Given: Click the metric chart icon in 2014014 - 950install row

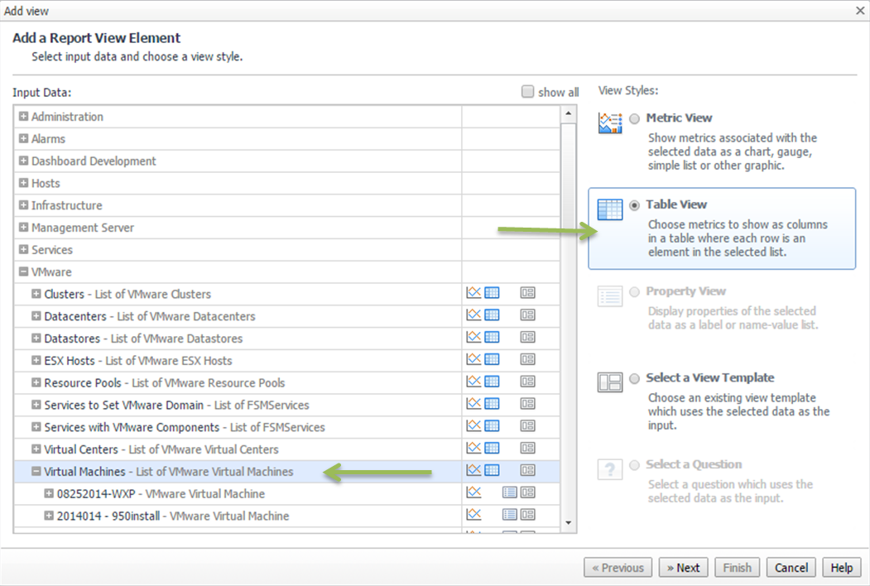Looking at the screenshot, I should pos(473,515).
